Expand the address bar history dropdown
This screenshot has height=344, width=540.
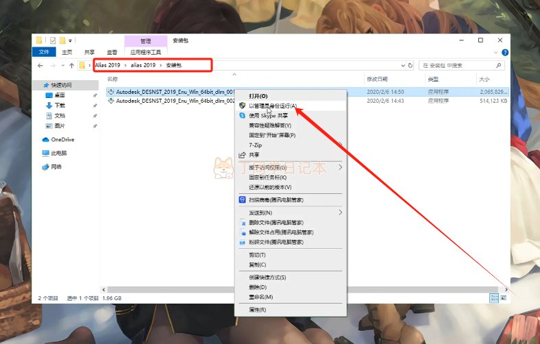[403, 65]
